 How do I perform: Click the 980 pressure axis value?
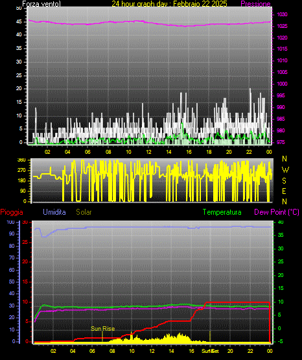[281, 130]
